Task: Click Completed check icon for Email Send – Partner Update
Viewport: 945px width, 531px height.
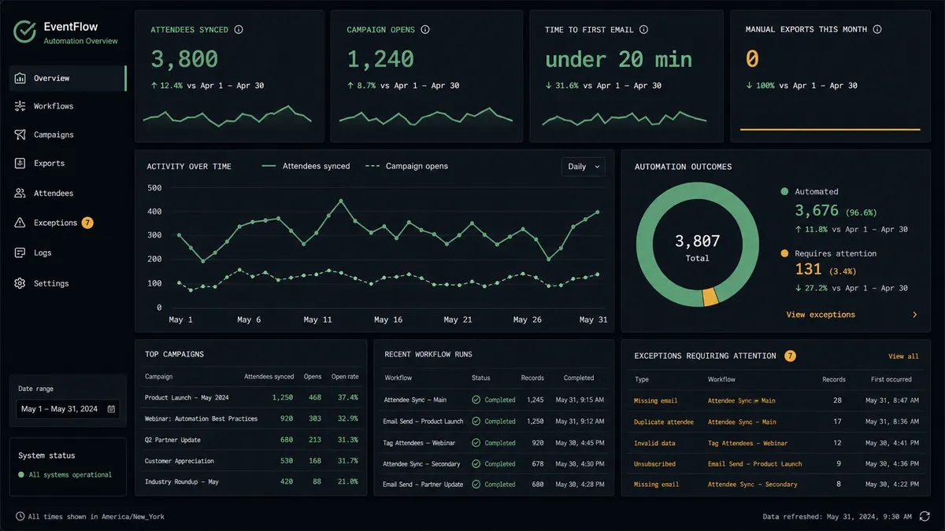Action: coord(476,484)
